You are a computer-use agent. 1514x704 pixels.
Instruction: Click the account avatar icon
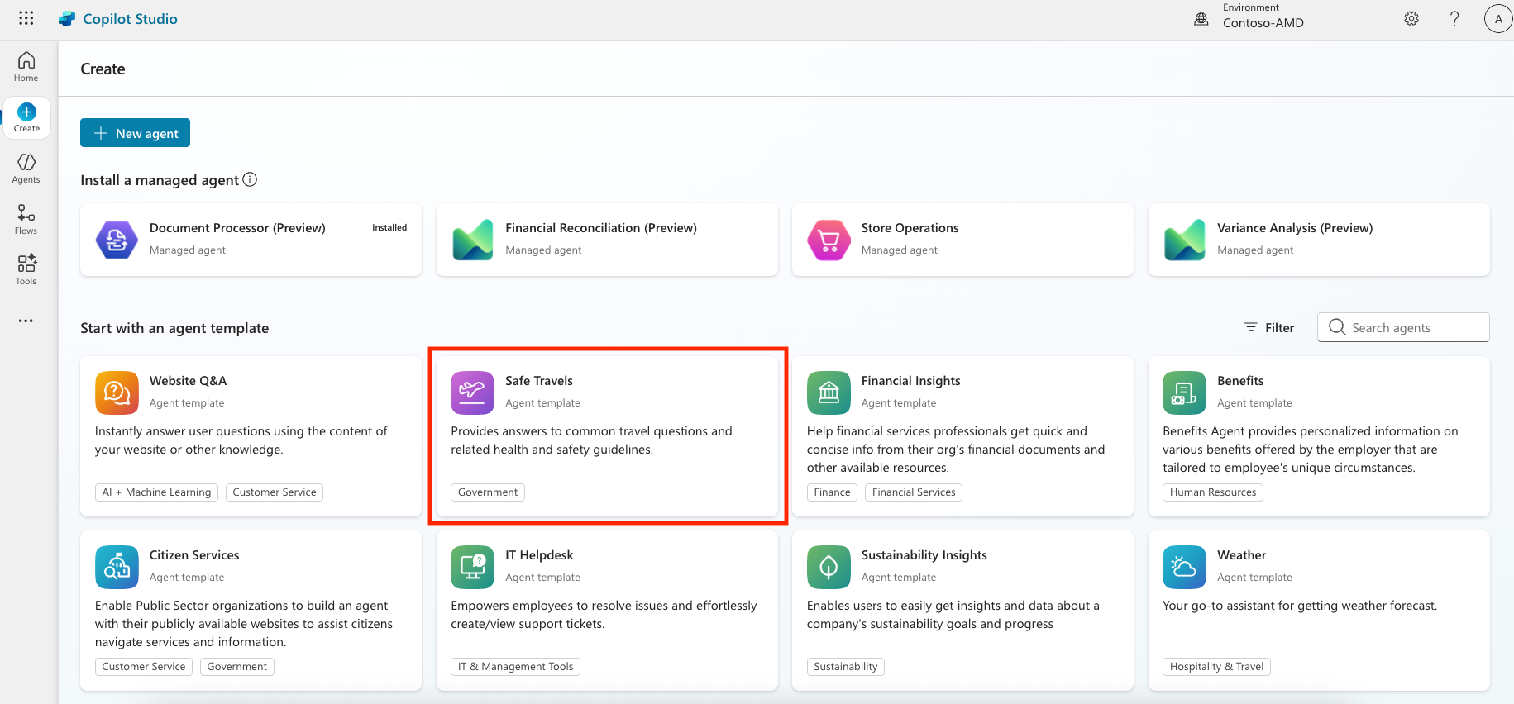click(x=1497, y=18)
